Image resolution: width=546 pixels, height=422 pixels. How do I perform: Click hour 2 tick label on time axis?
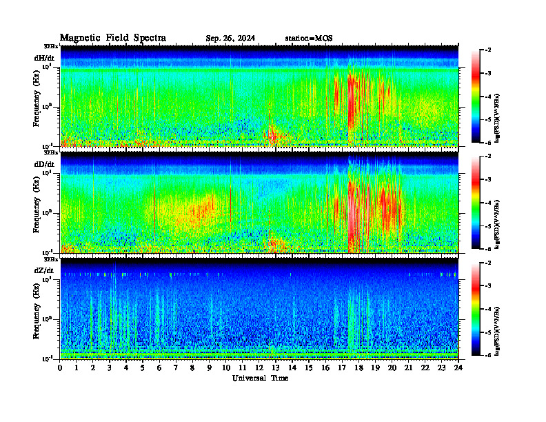tap(93, 368)
